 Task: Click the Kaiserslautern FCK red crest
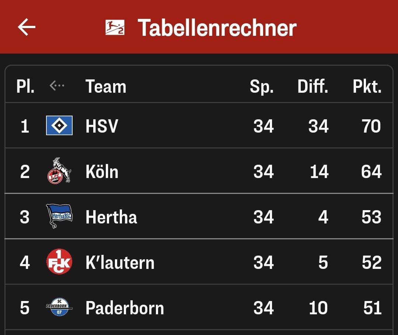click(x=59, y=261)
